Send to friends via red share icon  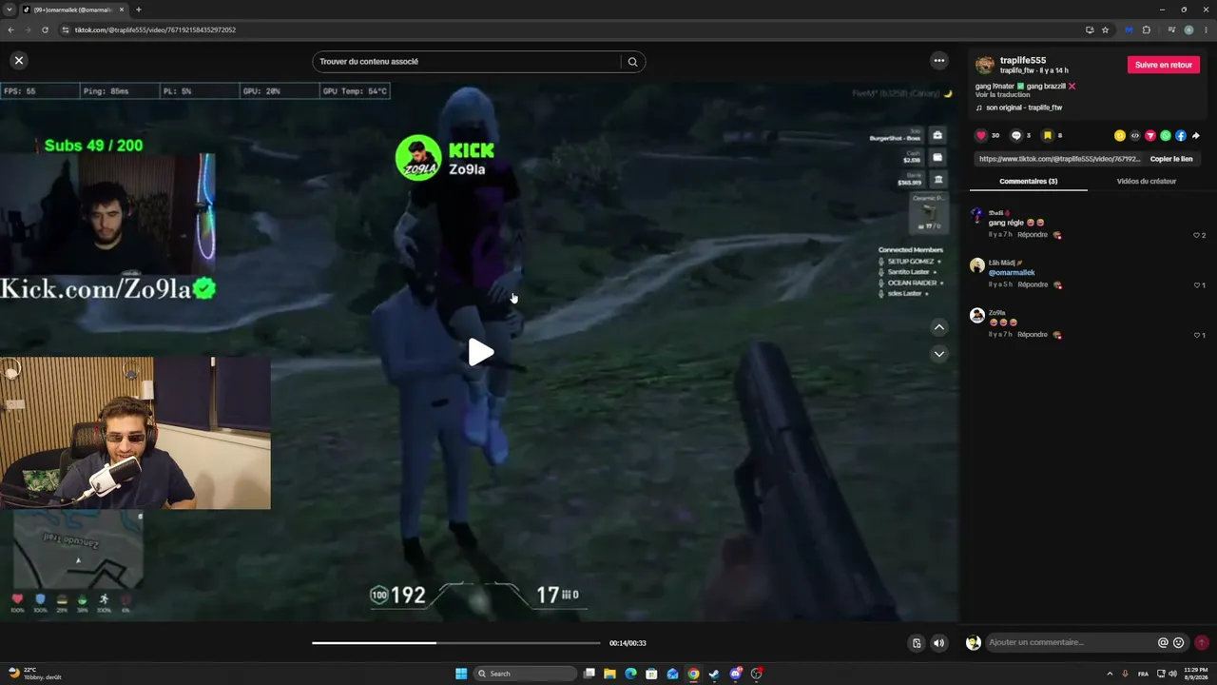1150,136
